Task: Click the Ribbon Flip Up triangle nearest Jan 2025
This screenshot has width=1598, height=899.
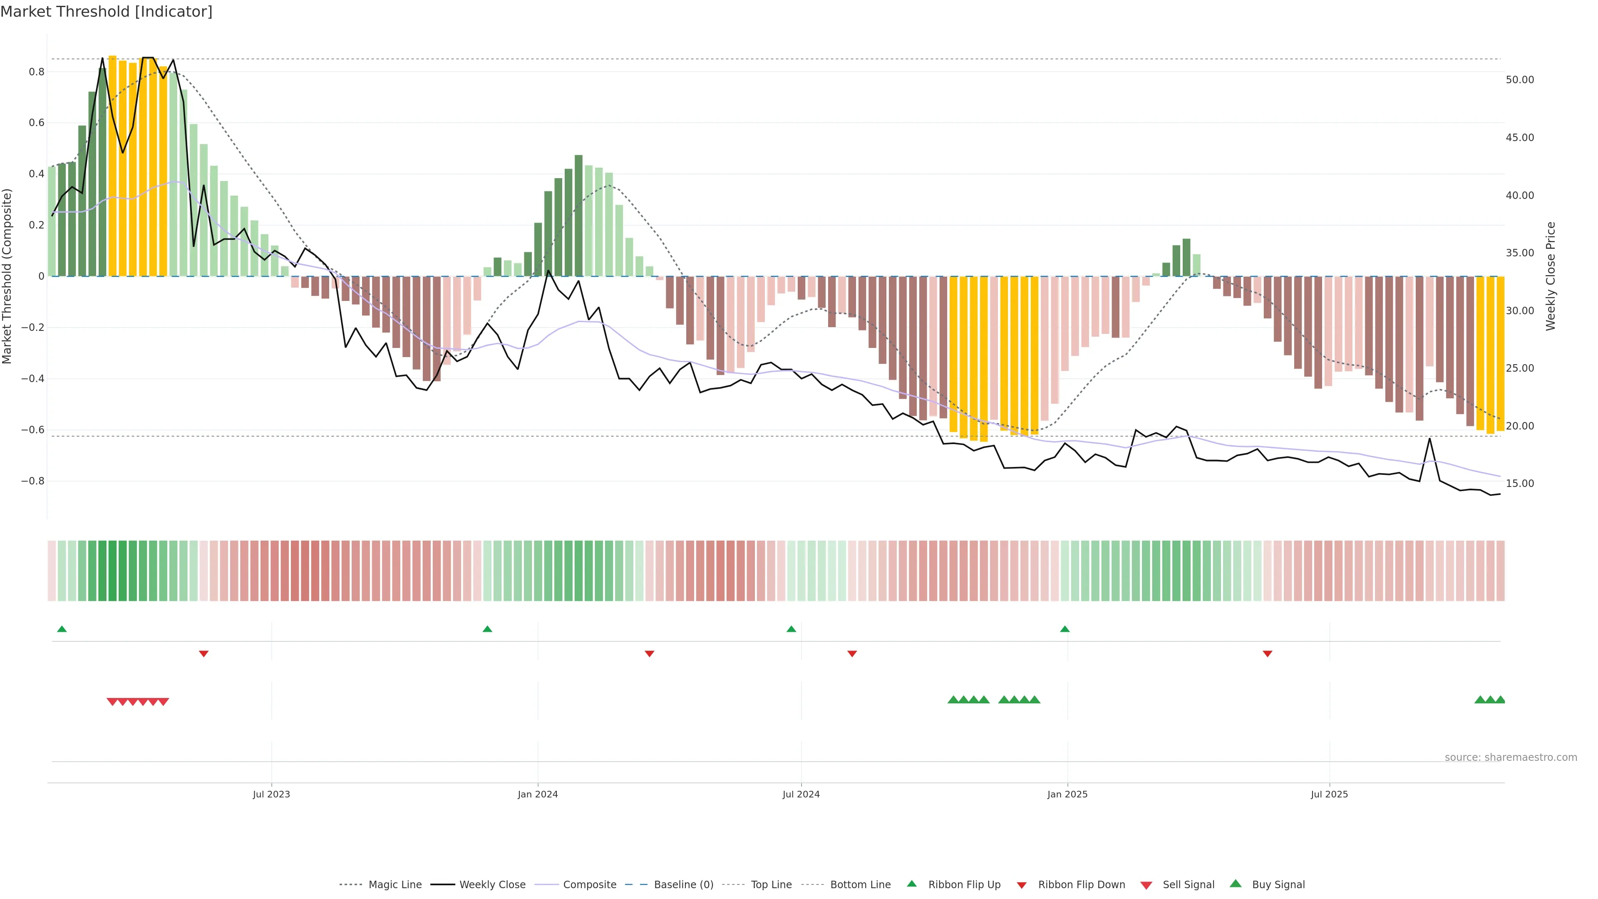Action: point(1065,629)
